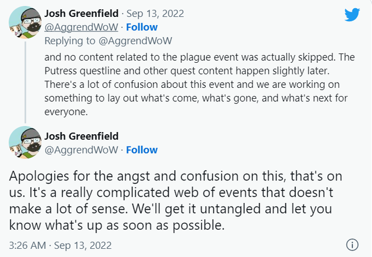Open the @AggrendWoW handle in the second tweet
The height and width of the screenshot is (257, 372).
pos(81,150)
